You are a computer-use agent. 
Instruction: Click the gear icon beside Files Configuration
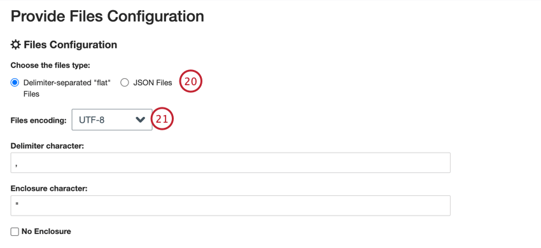(15, 45)
